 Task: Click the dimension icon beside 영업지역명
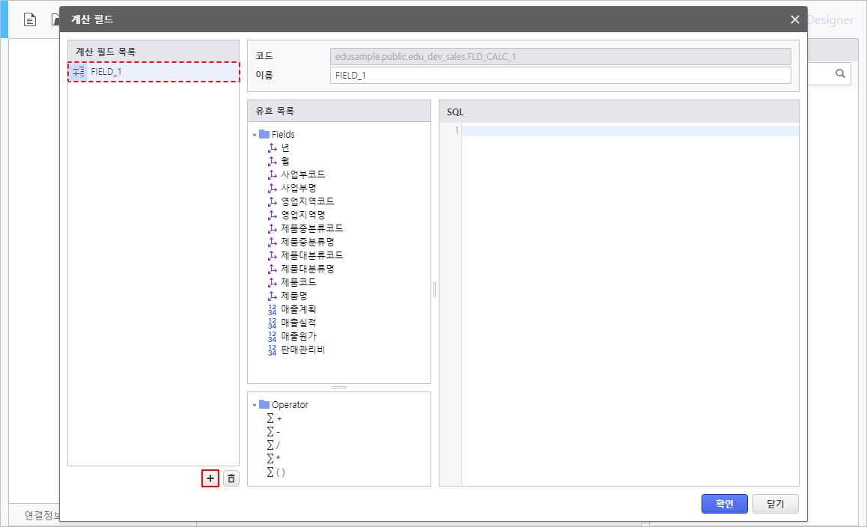(272, 215)
